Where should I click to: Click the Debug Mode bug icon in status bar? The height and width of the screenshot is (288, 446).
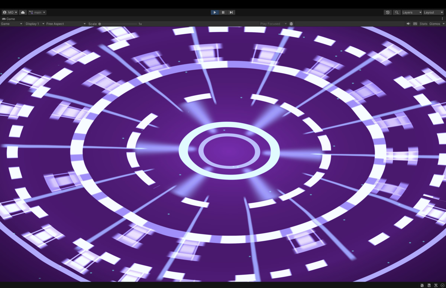[422, 285]
